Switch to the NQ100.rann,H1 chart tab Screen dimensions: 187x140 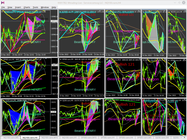click(69, 138)
